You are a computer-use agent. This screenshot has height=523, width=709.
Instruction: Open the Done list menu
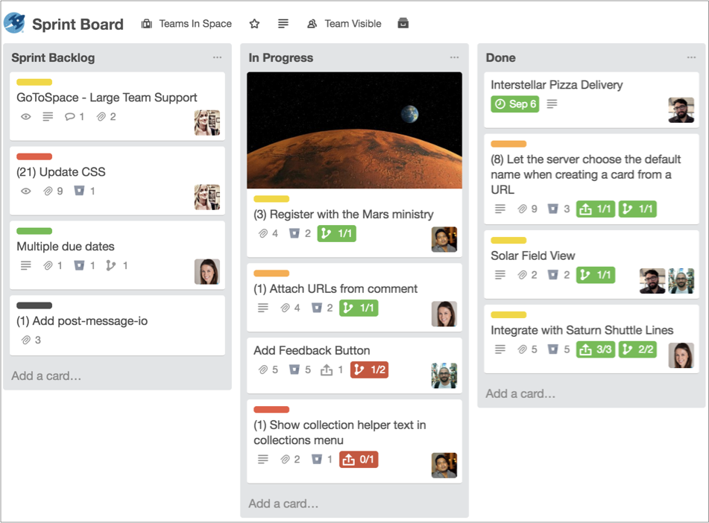(691, 57)
